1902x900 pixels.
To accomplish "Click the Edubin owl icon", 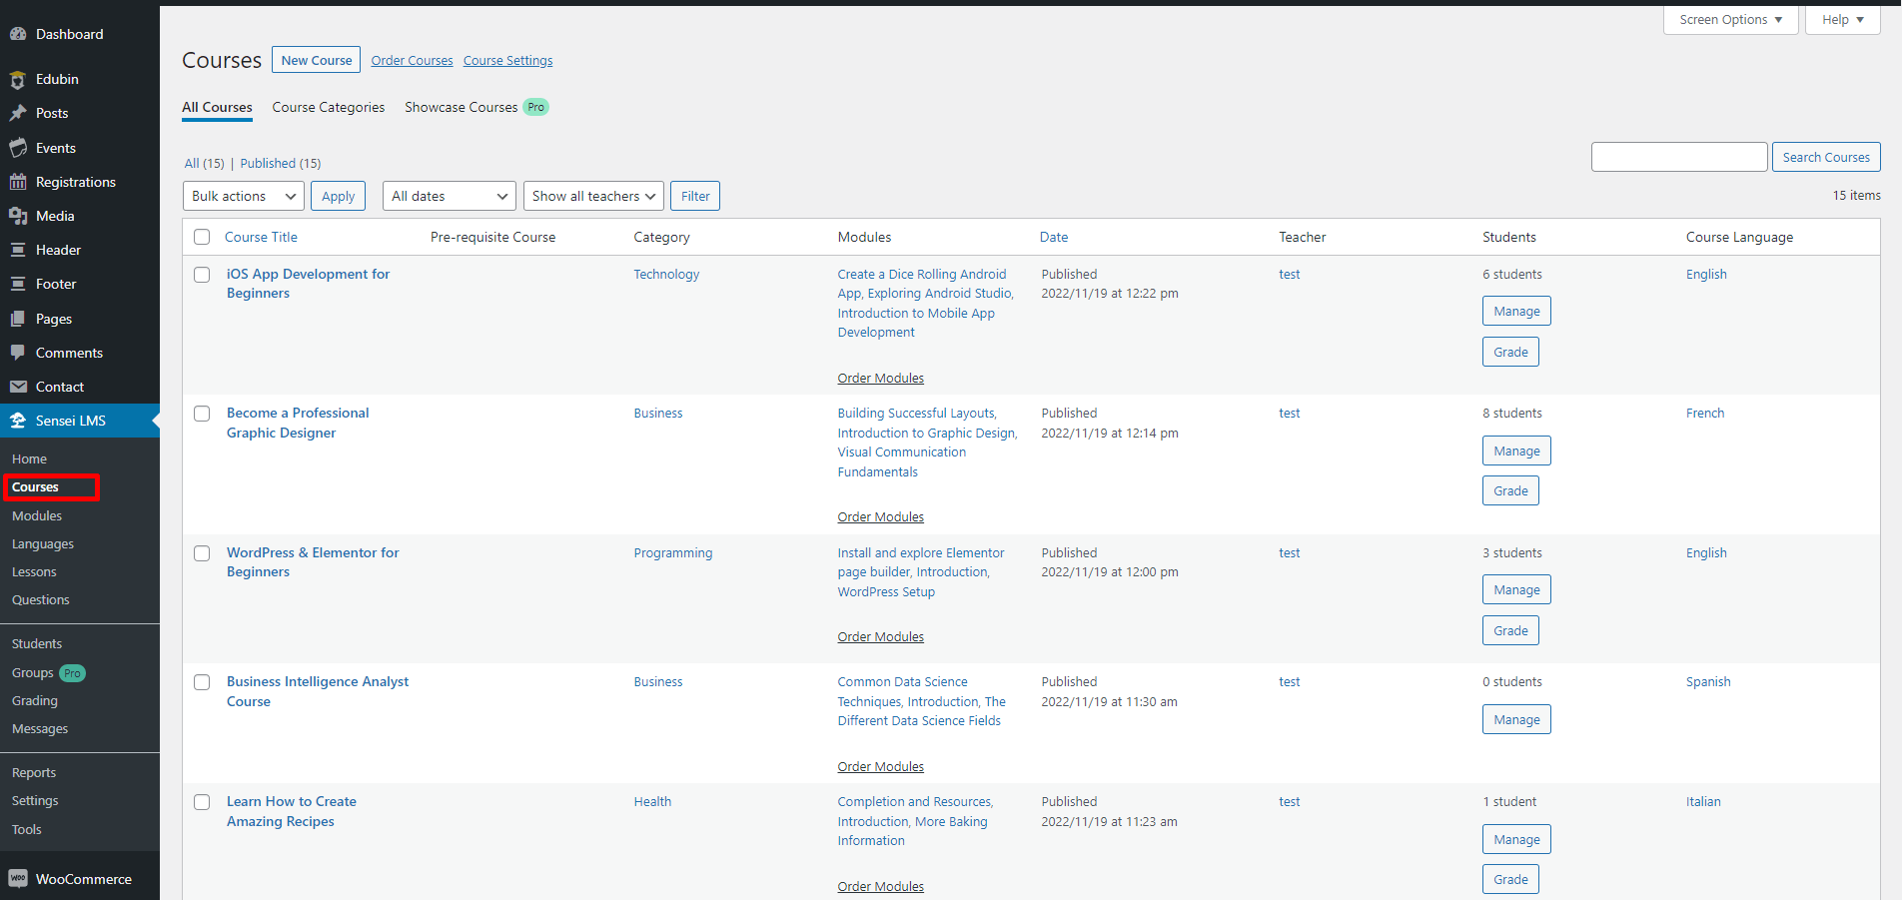I will (x=18, y=80).
